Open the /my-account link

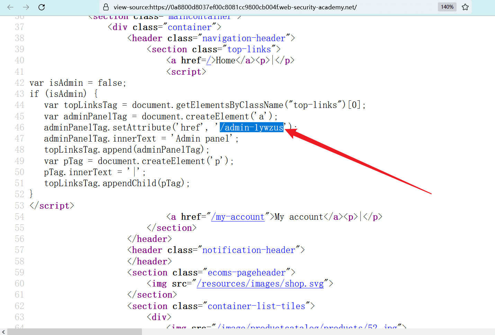pyautogui.click(x=238, y=217)
